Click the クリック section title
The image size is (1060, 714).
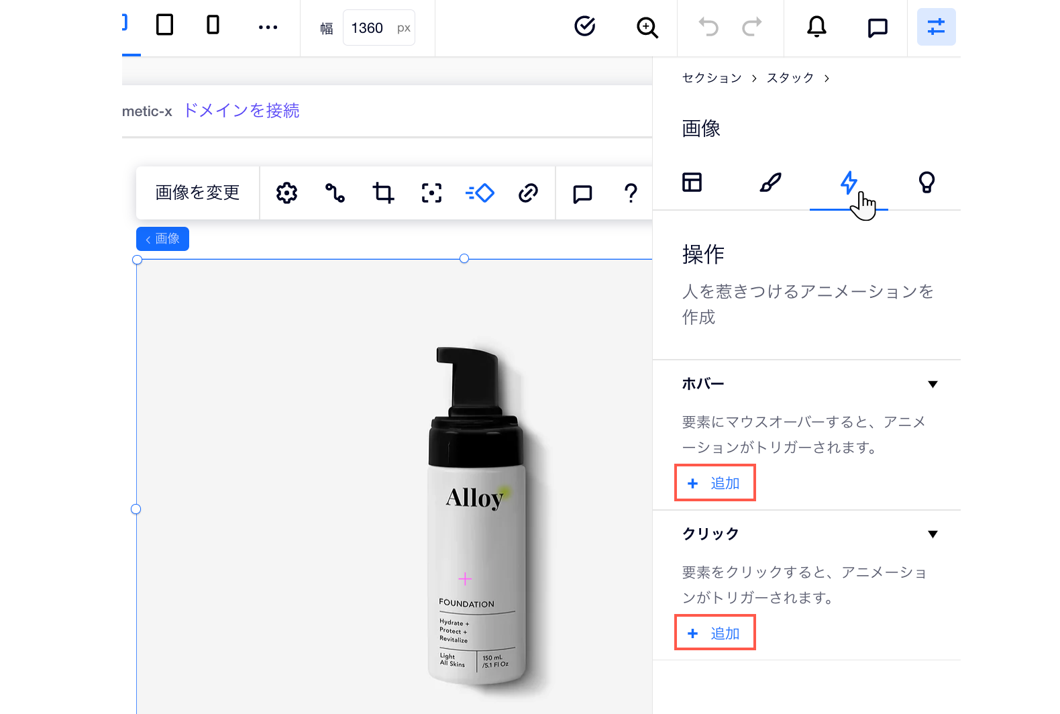pos(710,533)
